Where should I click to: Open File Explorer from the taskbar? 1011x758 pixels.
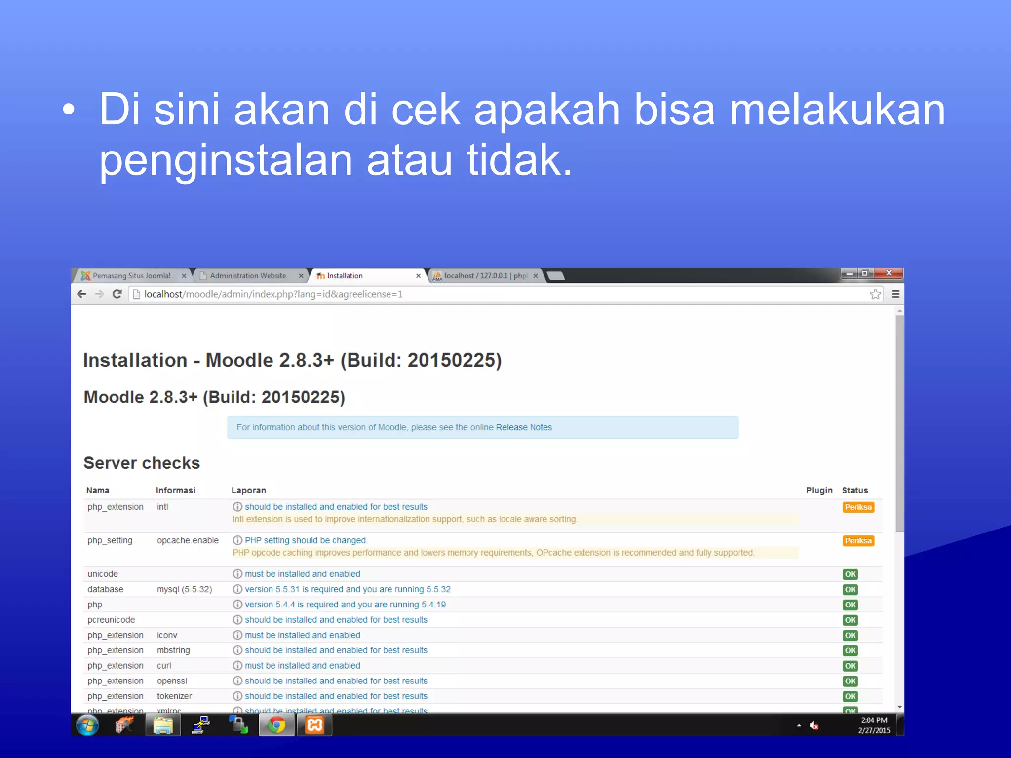point(163,725)
